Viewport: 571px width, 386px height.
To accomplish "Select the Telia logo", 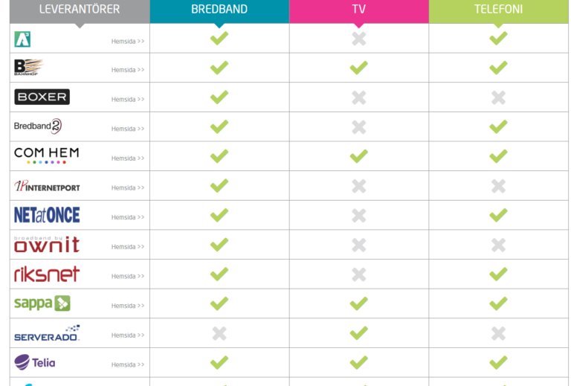I will pos(35,362).
